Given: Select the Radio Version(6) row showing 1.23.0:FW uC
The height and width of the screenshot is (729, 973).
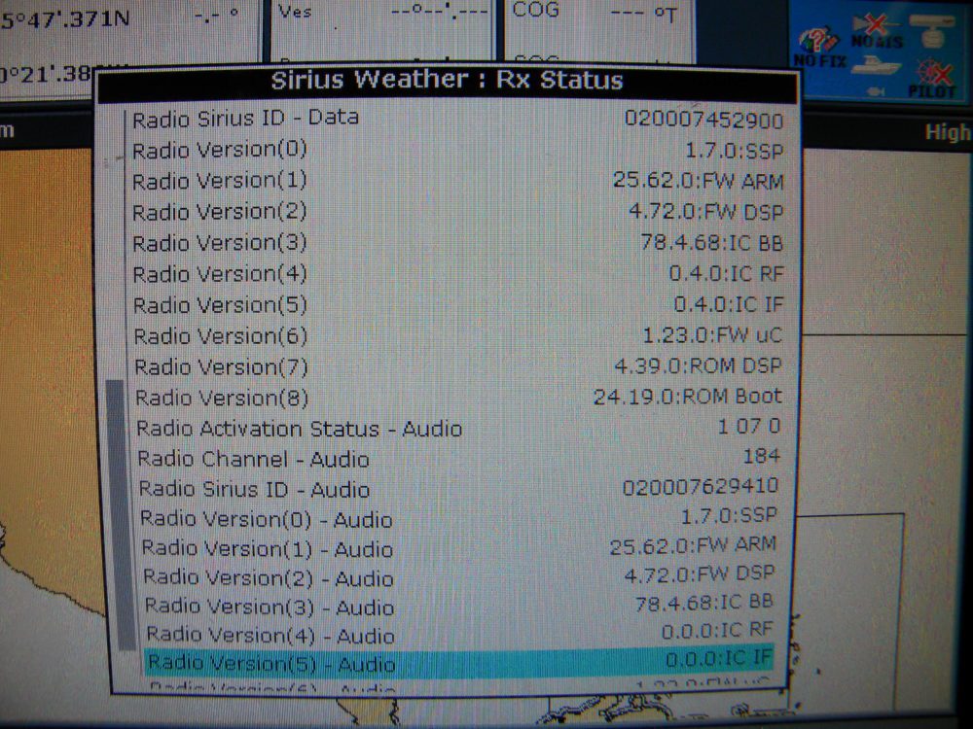Looking at the screenshot, I should (x=458, y=335).
